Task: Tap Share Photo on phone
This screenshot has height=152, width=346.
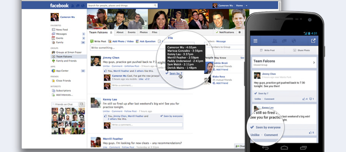Action: coord(301,50)
